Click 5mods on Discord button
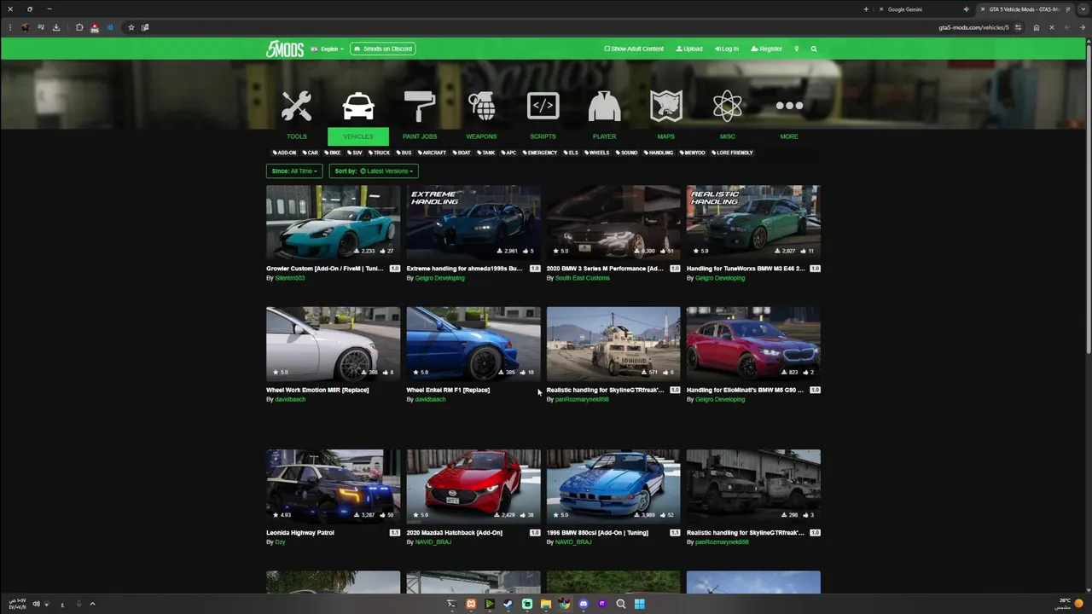The height and width of the screenshot is (614, 1092). pos(383,49)
